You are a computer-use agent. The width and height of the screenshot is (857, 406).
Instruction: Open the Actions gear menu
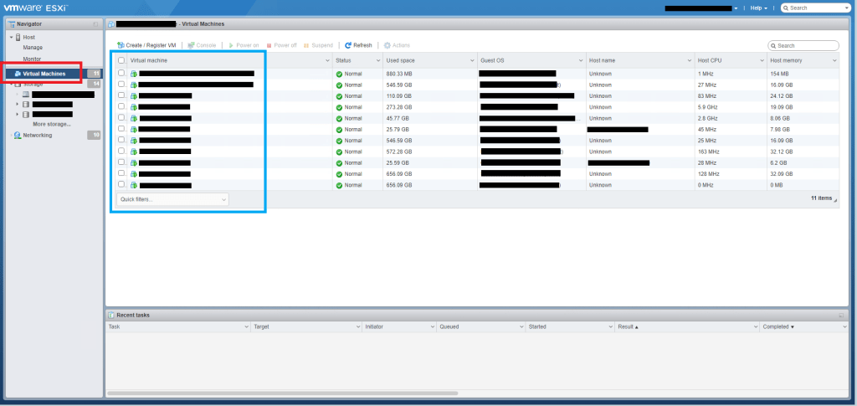point(387,45)
